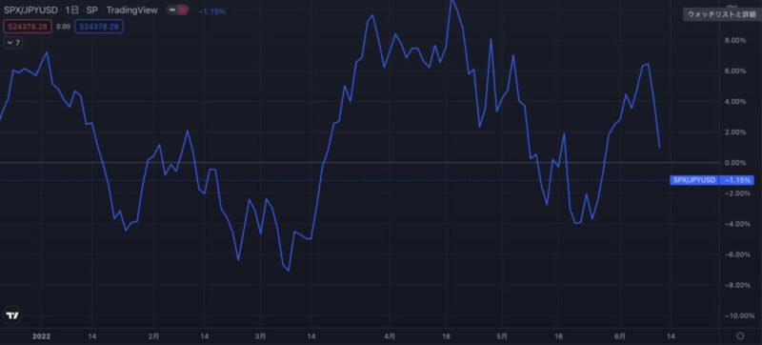762x345 pixels.
Task: Click the 3月 marker on time axis
Action: point(260,335)
